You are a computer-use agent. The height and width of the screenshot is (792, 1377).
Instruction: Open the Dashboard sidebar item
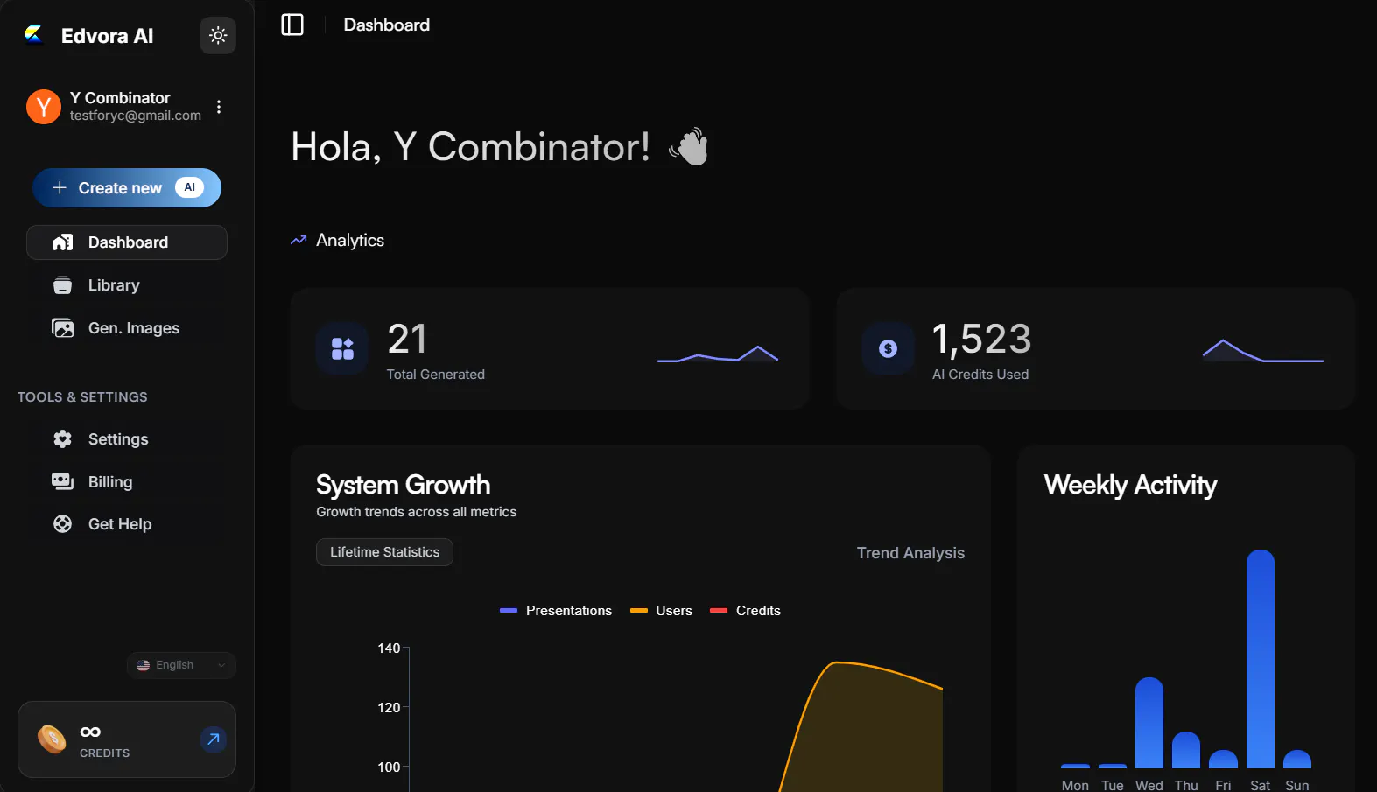pos(127,242)
